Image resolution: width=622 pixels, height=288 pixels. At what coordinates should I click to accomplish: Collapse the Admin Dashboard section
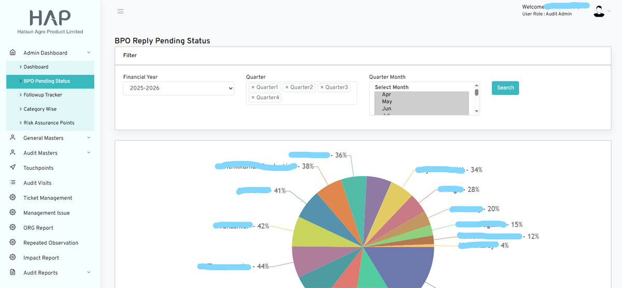(x=89, y=53)
